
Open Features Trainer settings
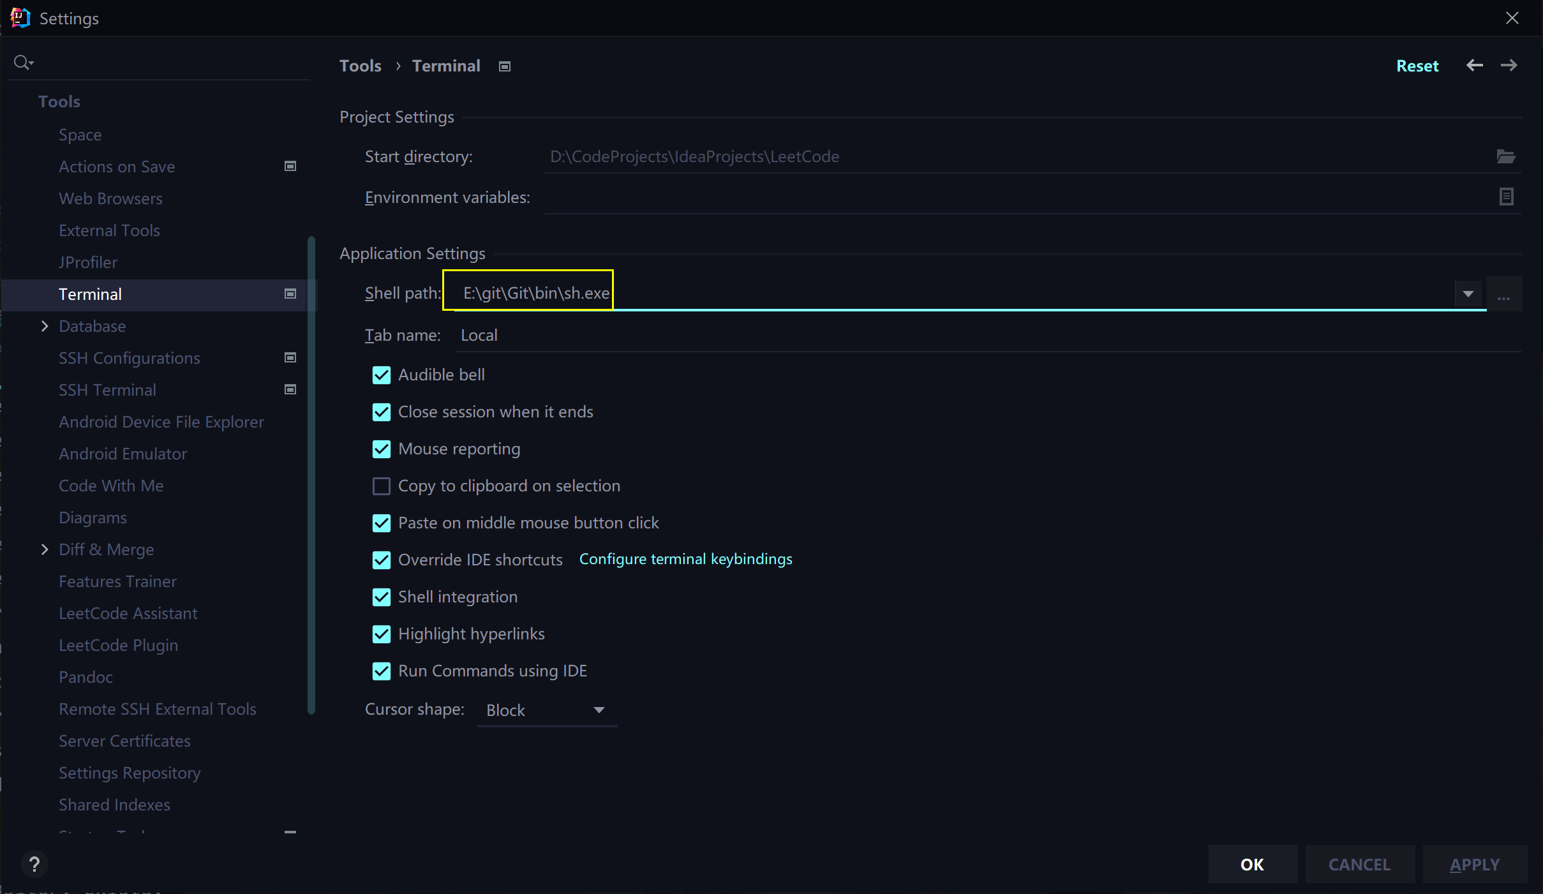117,581
